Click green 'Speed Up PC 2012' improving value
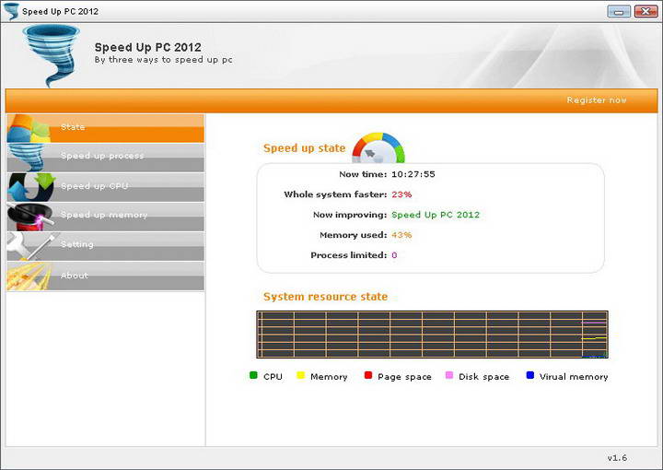Image resolution: width=663 pixels, height=470 pixels. pos(436,215)
